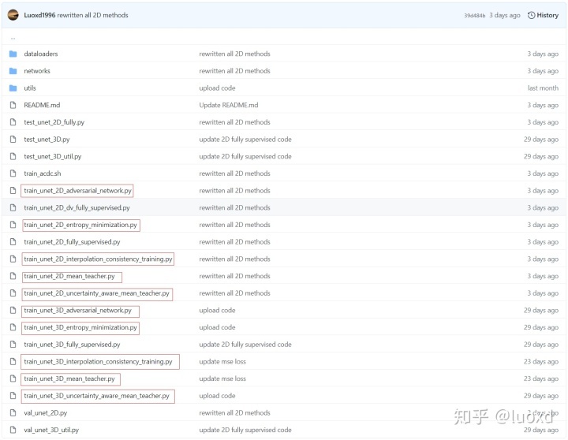The width and height of the screenshot is (568, 440).
Task: Click file icon beside test_unet_3D.py
Action: 13,139
